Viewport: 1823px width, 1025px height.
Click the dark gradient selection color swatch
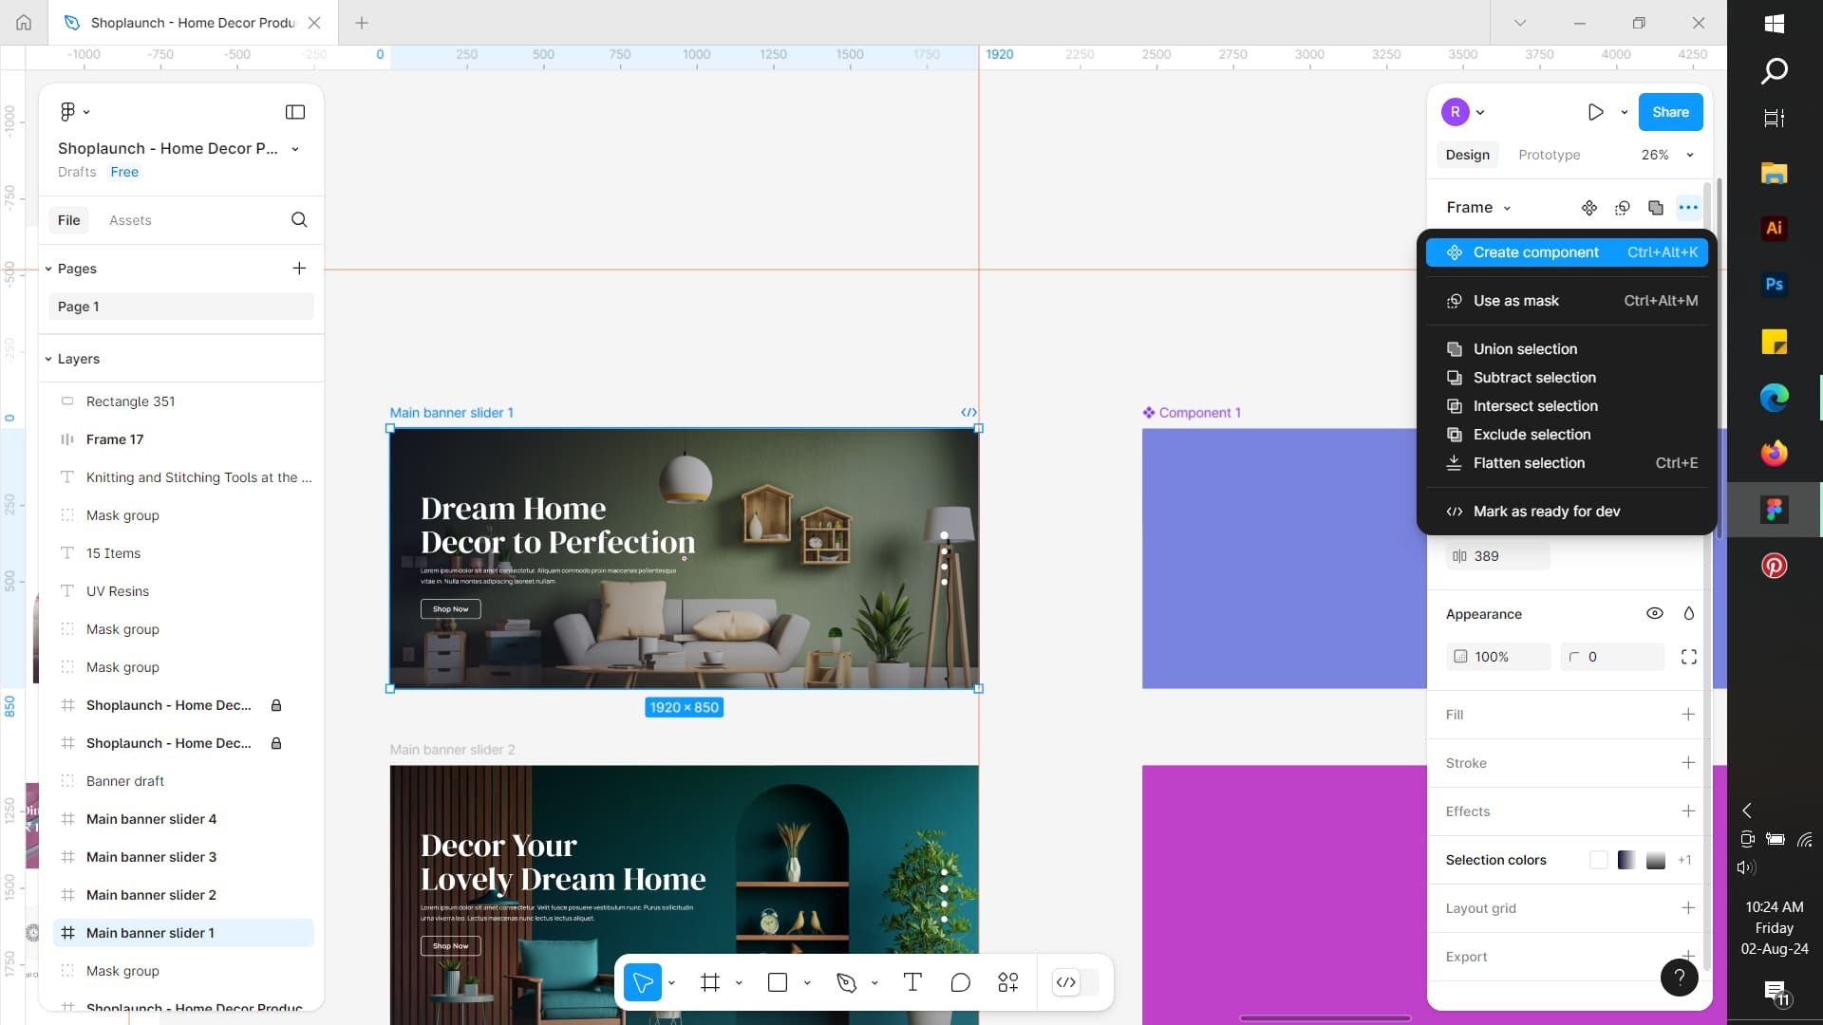[x=1626, y=860]
